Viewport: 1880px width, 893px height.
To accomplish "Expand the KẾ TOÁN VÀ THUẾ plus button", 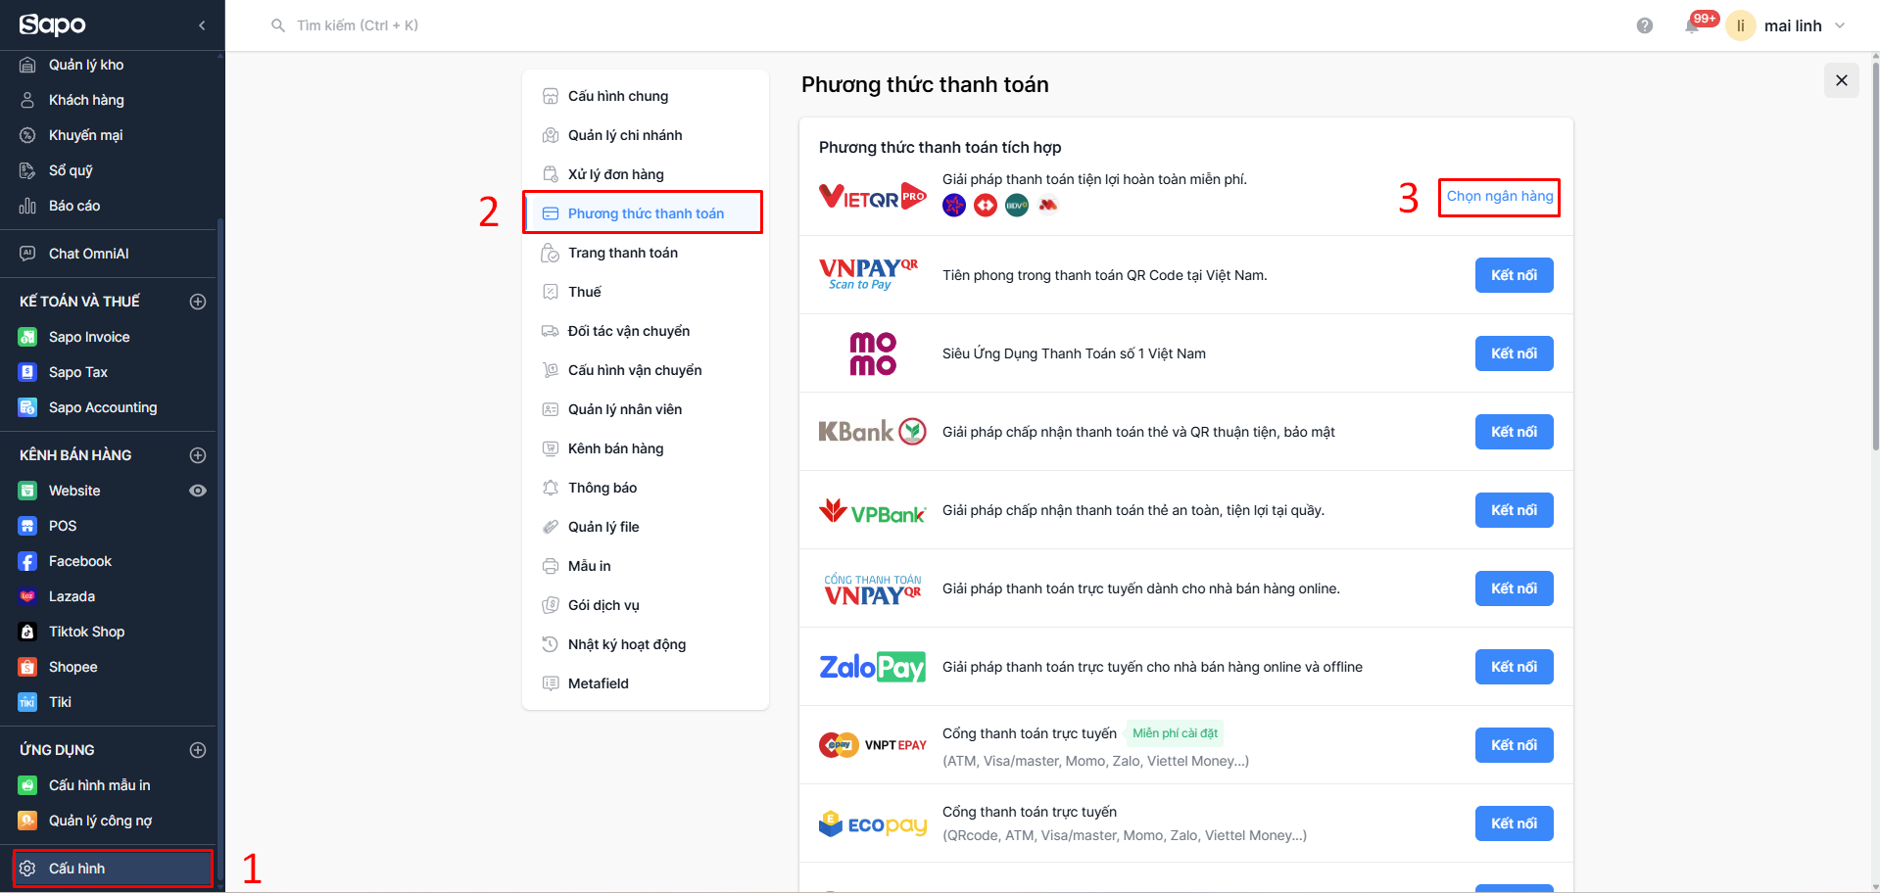I will (x=198, y=302).
